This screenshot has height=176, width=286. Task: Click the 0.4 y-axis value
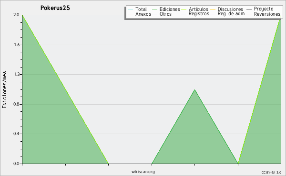click(x=16, y=134)
